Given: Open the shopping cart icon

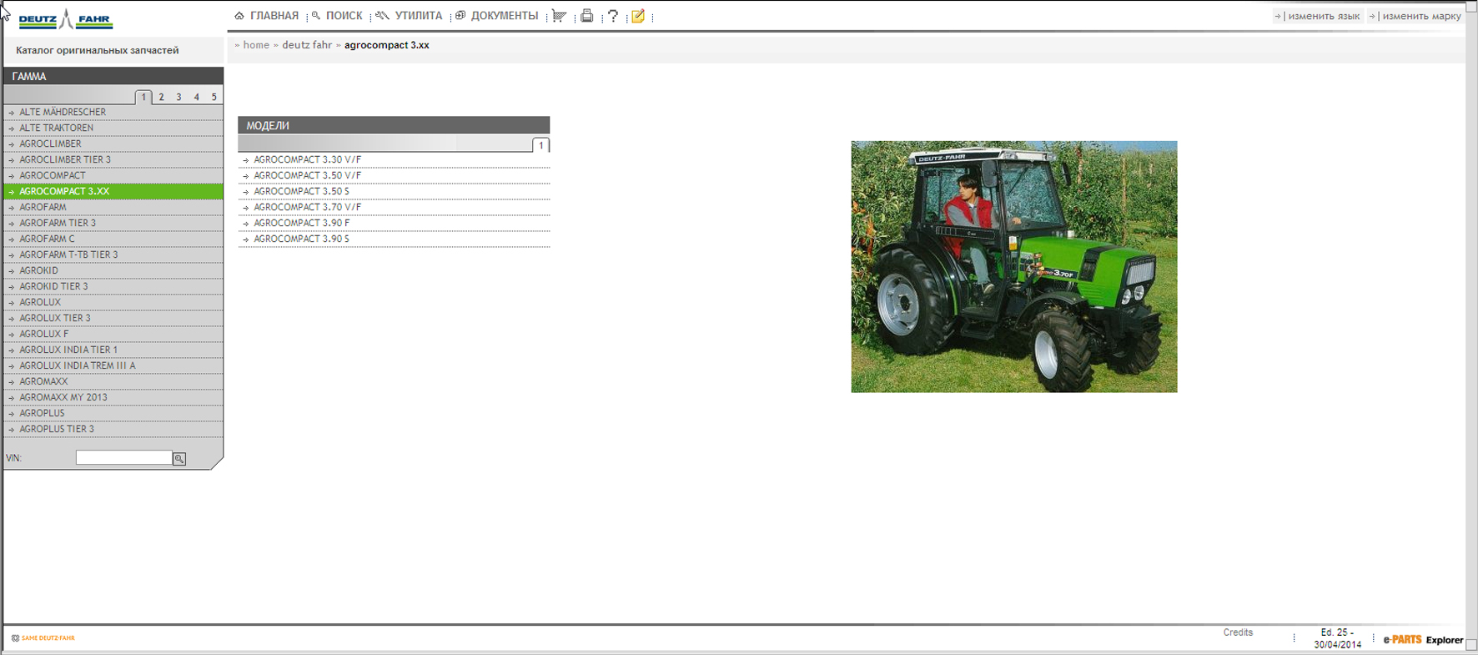Looking at the screenshot, I should pos(559,16).
